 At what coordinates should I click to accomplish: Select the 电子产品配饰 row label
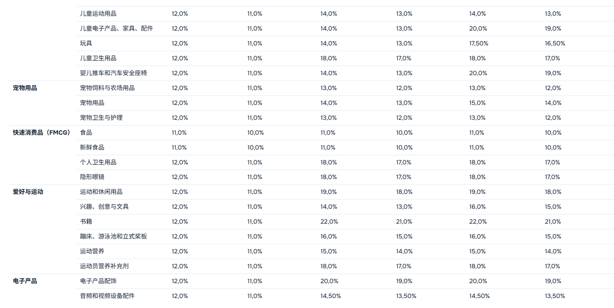pyautogui.click(x=98, y=281)
